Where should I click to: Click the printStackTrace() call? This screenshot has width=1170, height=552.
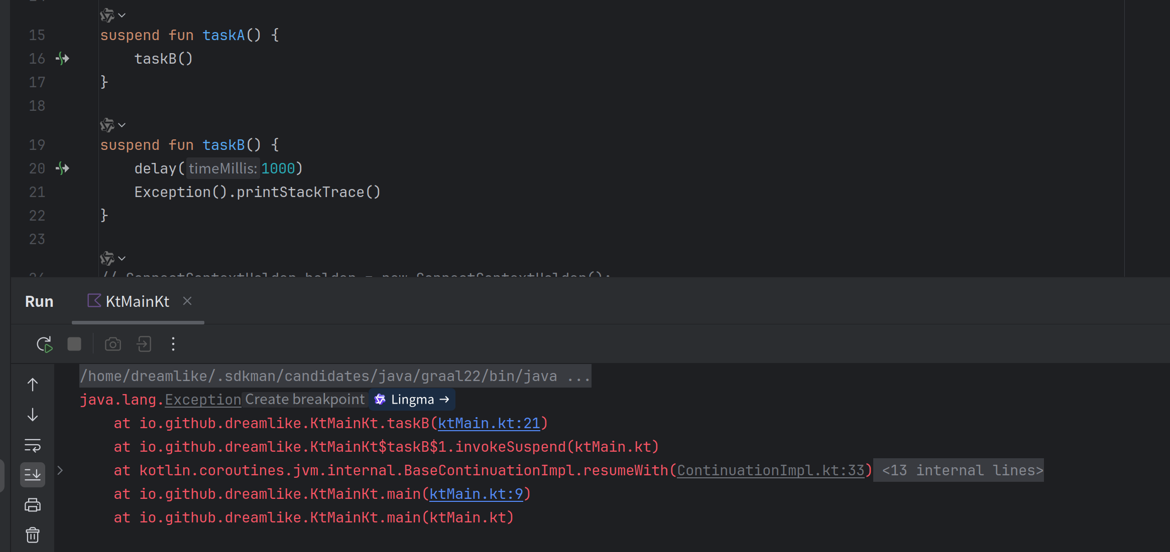pos(308,192)
